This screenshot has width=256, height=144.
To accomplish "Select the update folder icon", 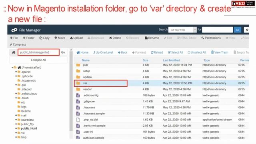I will coord(78,77).
